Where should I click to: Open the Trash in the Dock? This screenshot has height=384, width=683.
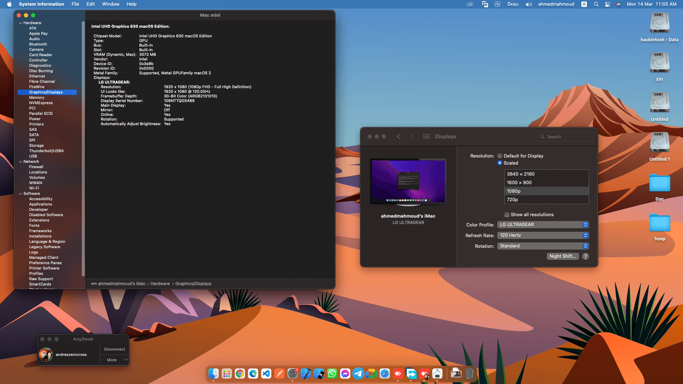[469, 374]
